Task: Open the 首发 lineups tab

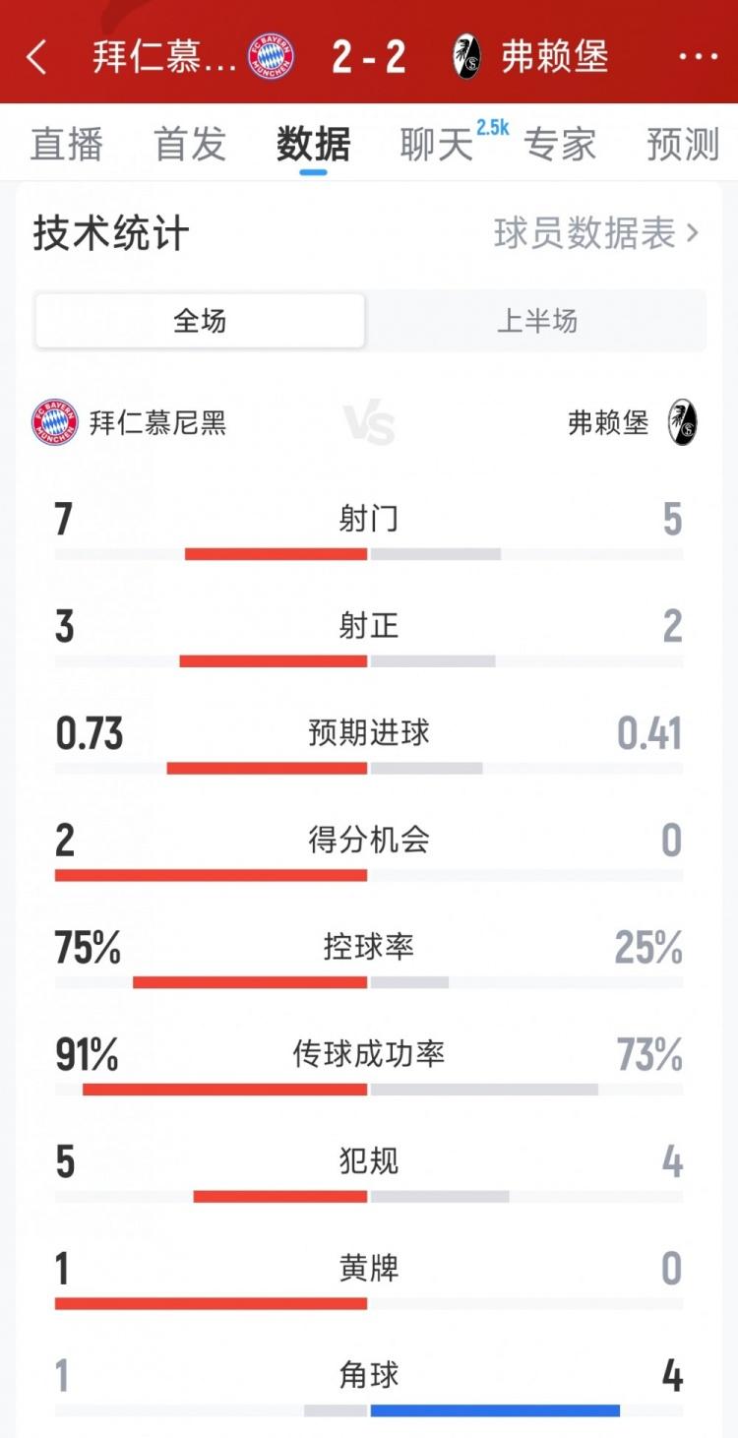Action: (189, 144)
